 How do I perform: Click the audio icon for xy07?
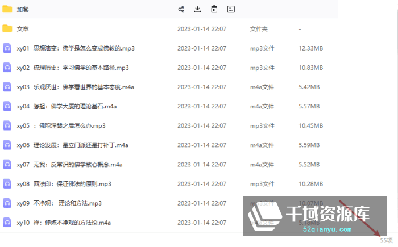point(7,164)
